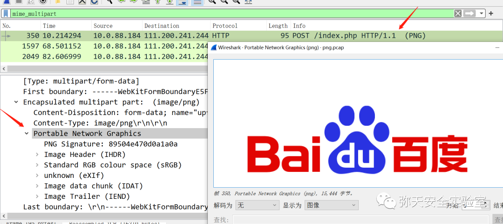This screenshot has height=224, width=503.
Task: Click the 查找 find text field
Action: click(x=361, y=220)
